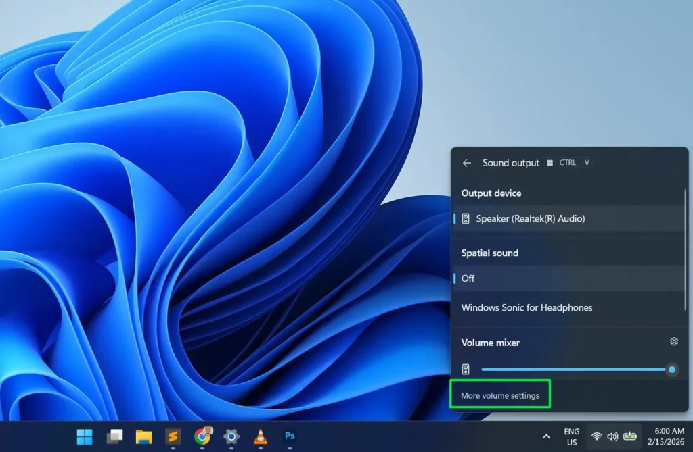Open Volume mixer settings via the gear icon

tap(673, 343)
